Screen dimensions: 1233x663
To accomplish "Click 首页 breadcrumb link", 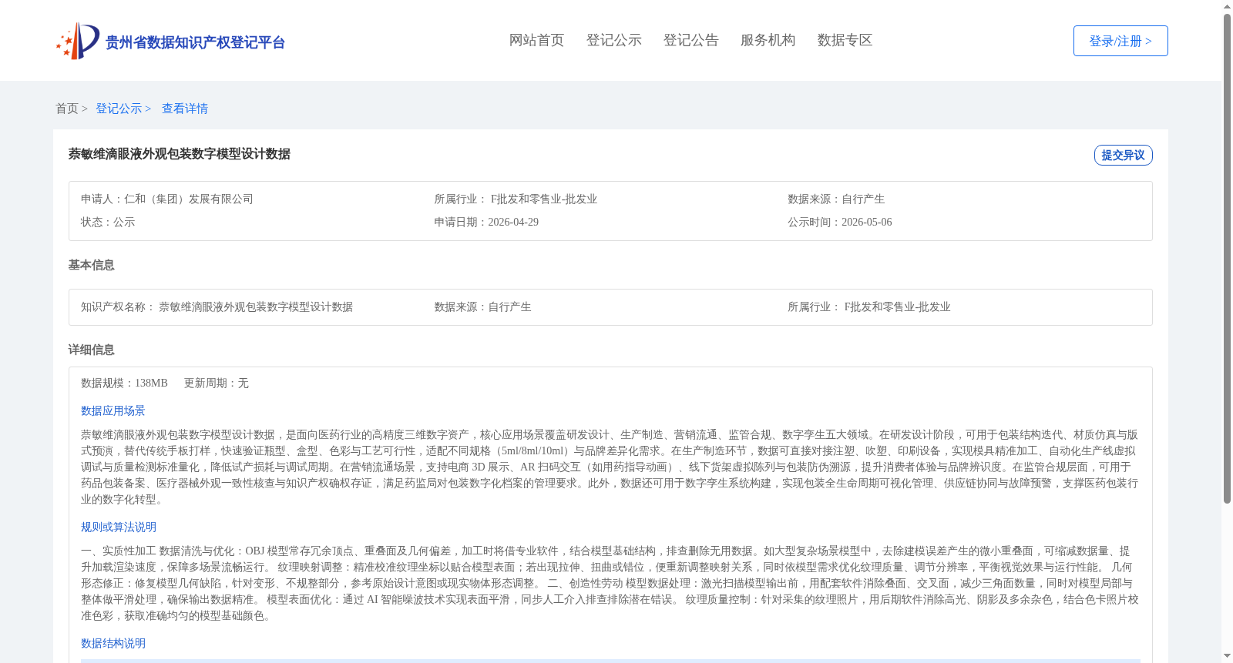I will coord(67,109).
